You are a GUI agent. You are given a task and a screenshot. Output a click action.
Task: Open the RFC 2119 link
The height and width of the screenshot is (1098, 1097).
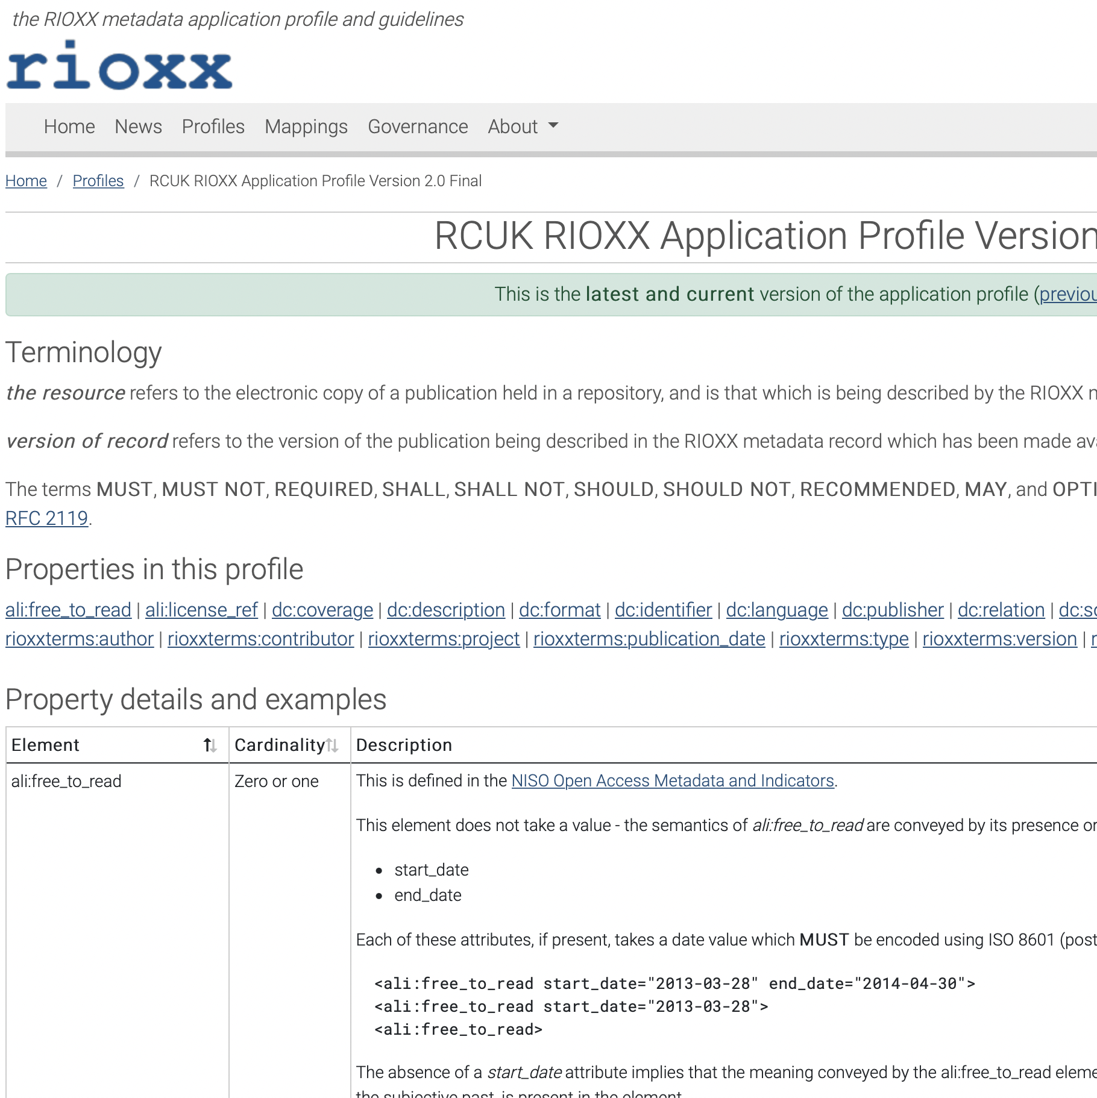point(47,518)
